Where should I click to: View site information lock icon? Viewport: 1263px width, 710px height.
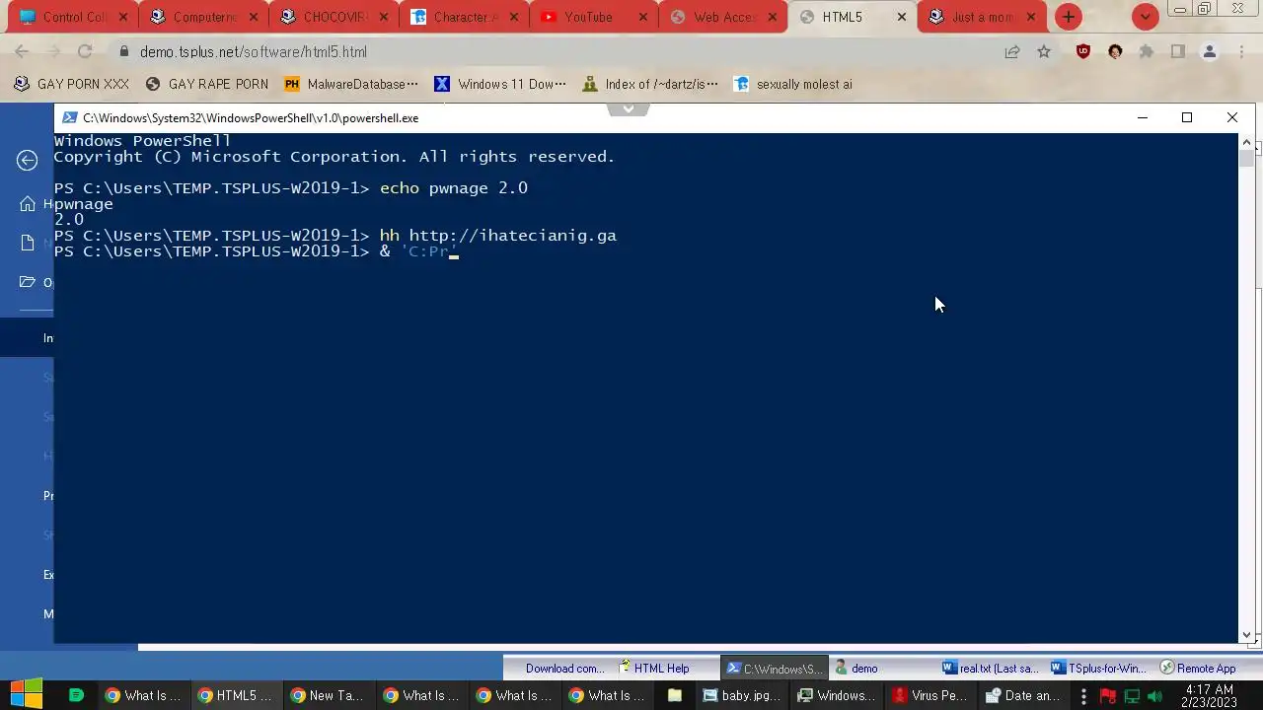[123, 52]
